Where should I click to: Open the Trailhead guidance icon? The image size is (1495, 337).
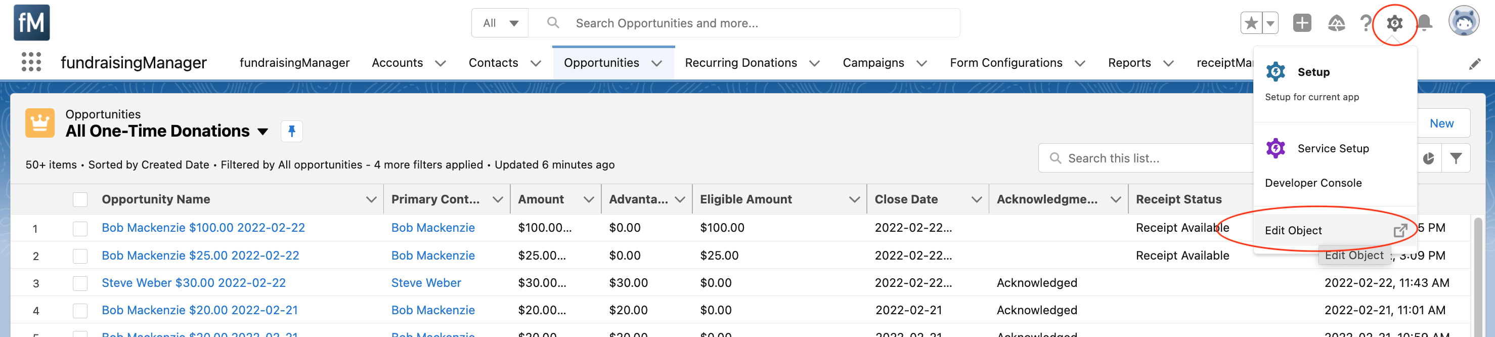(1336, 23)
